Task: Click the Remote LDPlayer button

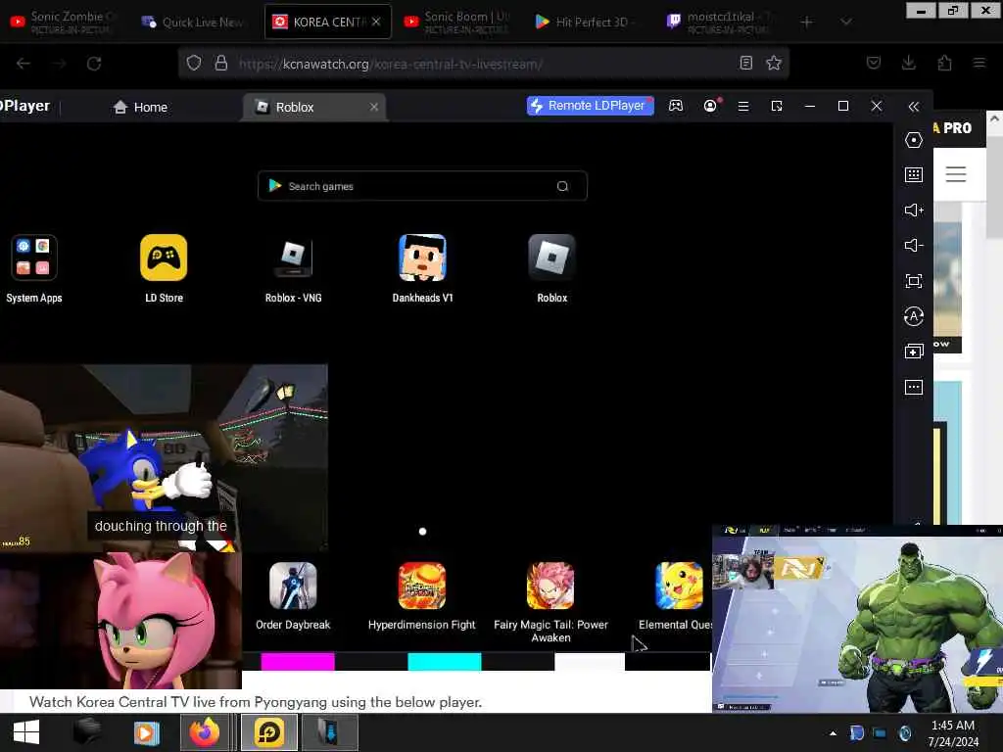Action: 590,106
